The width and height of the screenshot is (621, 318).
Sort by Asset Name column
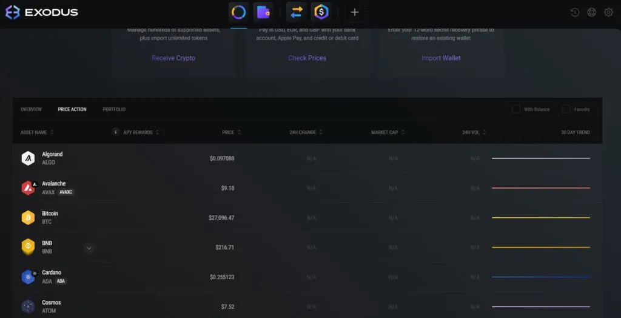(37, 132)
